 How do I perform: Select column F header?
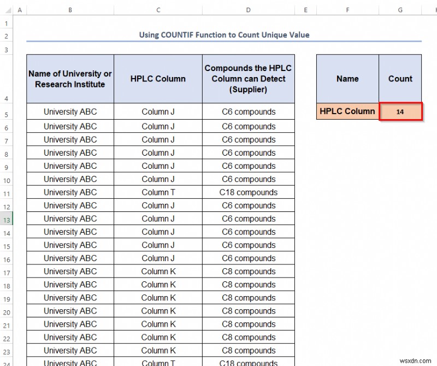point(347,9)
